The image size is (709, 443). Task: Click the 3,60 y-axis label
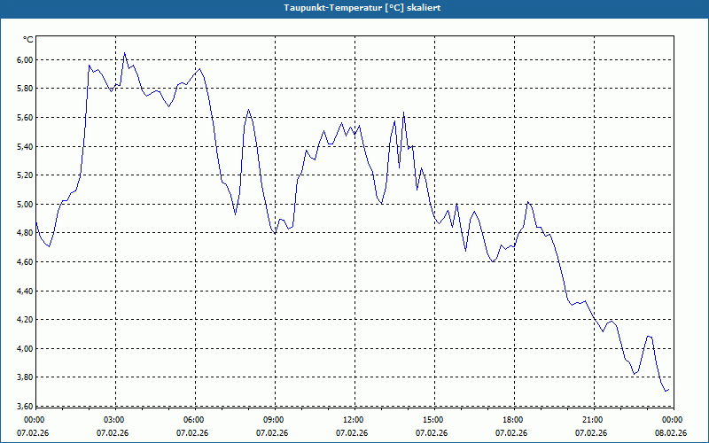pyautogui.click(x=26, y=406)
